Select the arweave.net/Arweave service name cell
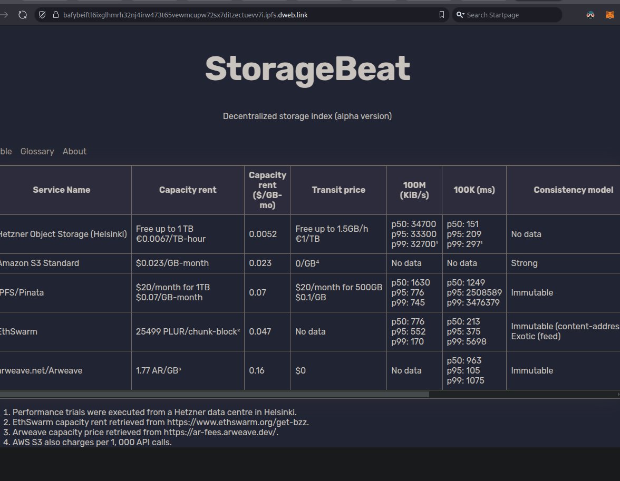Image resolution: width=620 pixels, height=481 pixels. click(x=65, y=371)
